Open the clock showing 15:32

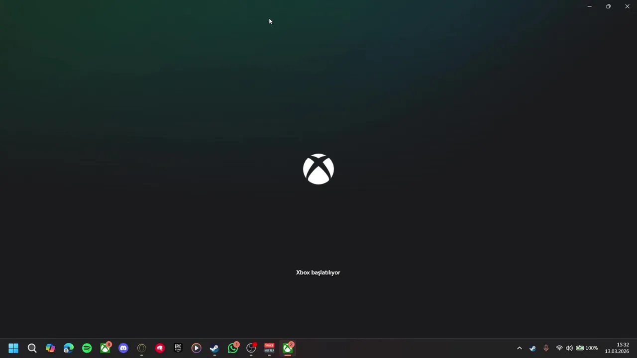(x=617, y=348)
